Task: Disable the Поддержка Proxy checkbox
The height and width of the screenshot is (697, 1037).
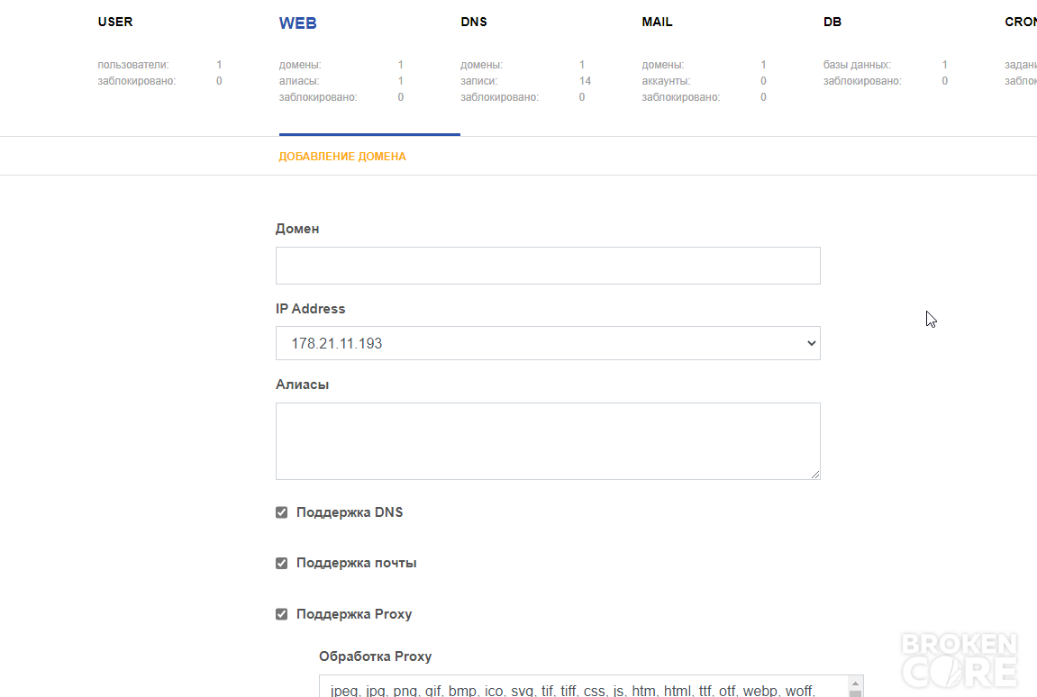Action: [x=282, y=614]
